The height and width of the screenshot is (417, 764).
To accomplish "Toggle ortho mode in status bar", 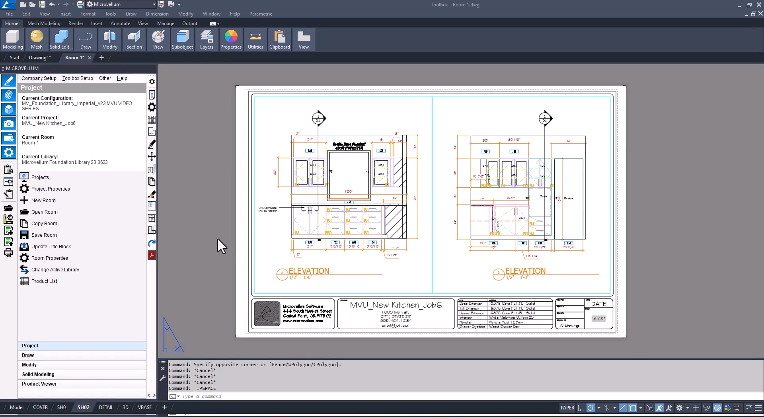I will (x=581, y=408).
